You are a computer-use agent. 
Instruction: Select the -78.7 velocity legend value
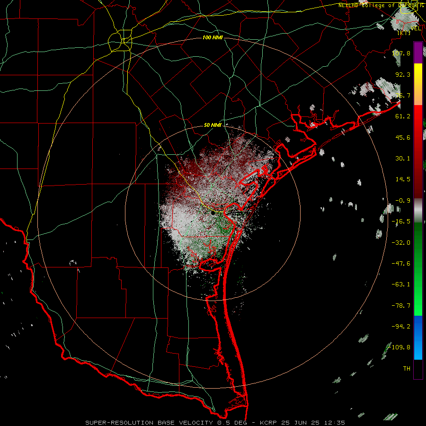point(401,306)
